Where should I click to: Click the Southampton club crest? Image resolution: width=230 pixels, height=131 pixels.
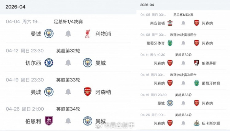pos(170,23)
